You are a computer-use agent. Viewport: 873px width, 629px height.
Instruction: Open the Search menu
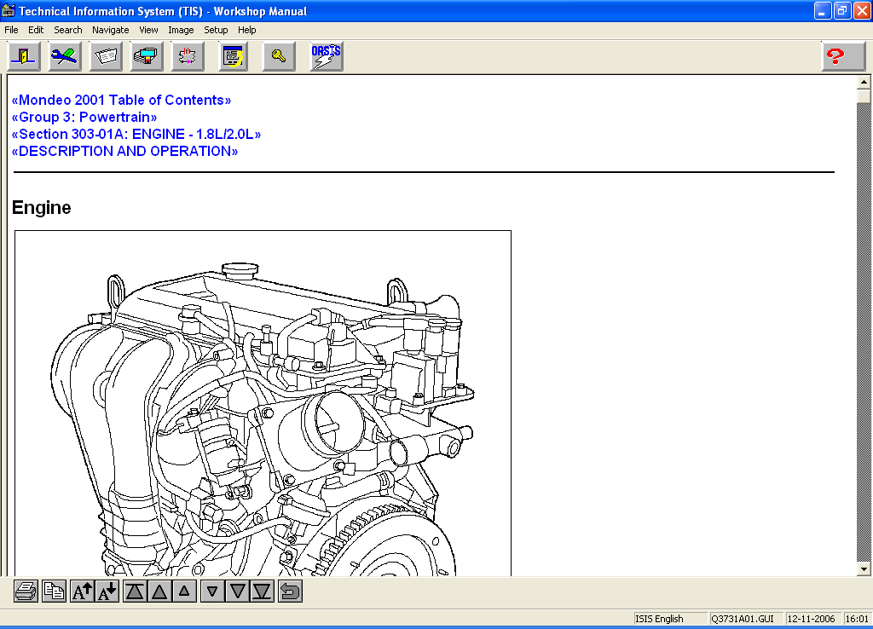[68, 30]
